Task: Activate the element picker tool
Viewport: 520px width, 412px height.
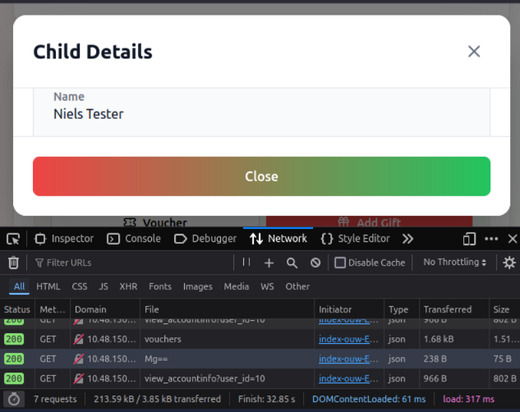Action: (13, 239)
